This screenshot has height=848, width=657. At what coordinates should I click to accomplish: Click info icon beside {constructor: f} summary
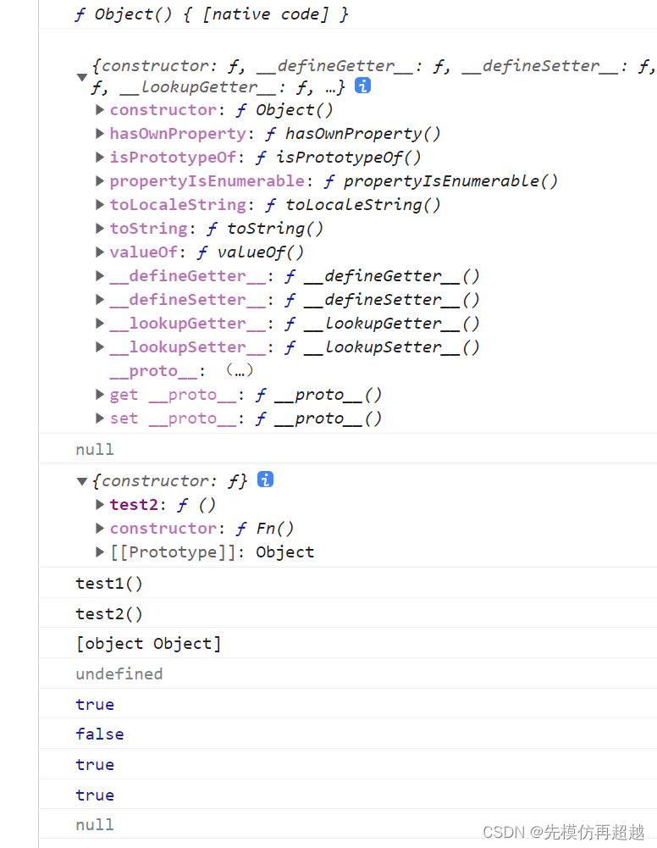[x=265, y=479]
